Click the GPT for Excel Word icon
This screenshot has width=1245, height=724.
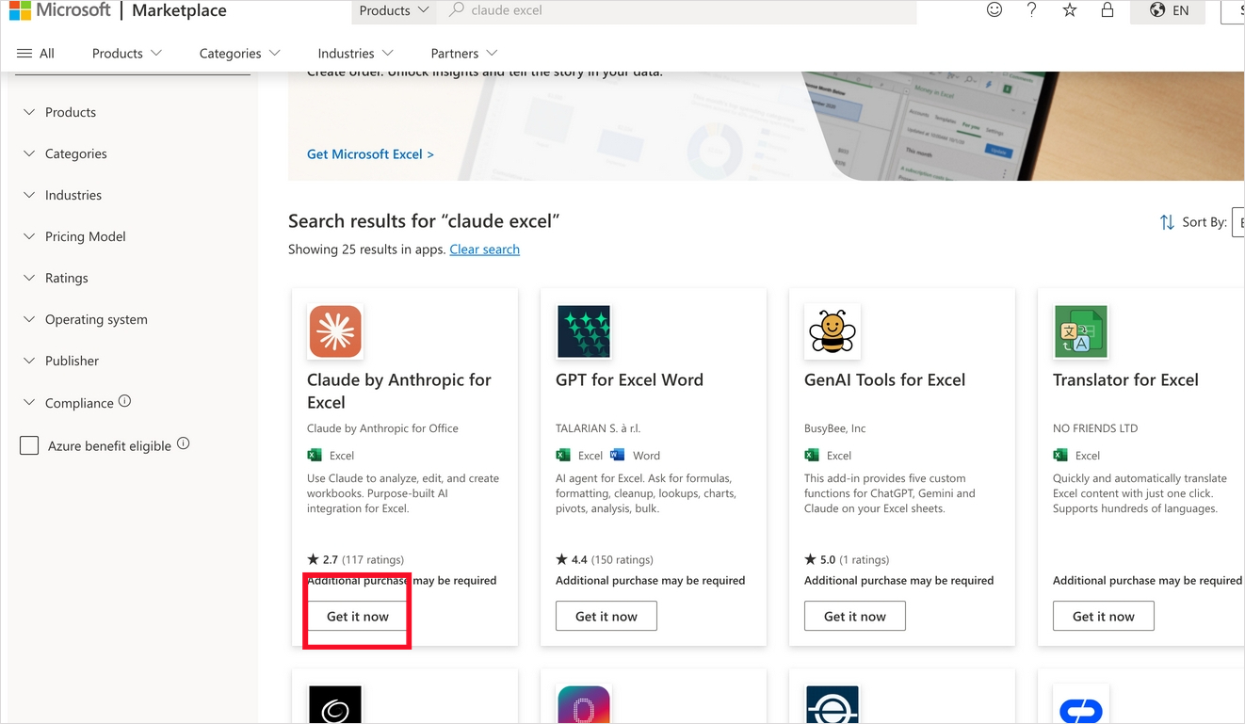(584, 331)
